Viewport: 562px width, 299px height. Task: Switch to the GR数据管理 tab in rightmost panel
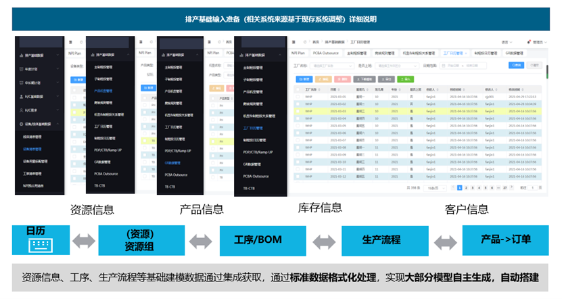coord(515,52)
